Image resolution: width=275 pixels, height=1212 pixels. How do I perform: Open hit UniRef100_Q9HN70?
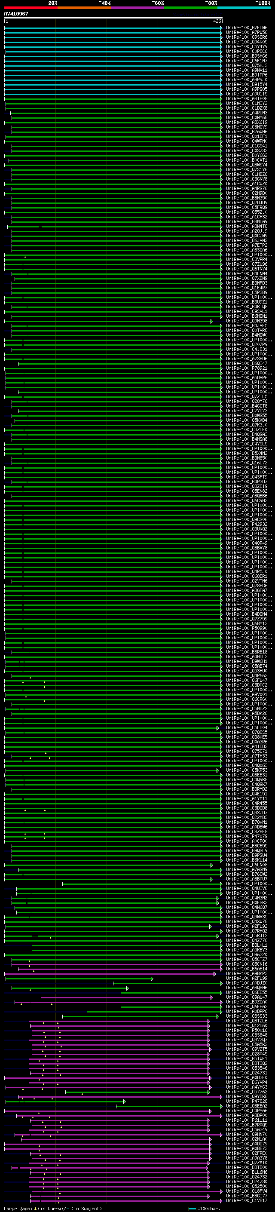247,1134
